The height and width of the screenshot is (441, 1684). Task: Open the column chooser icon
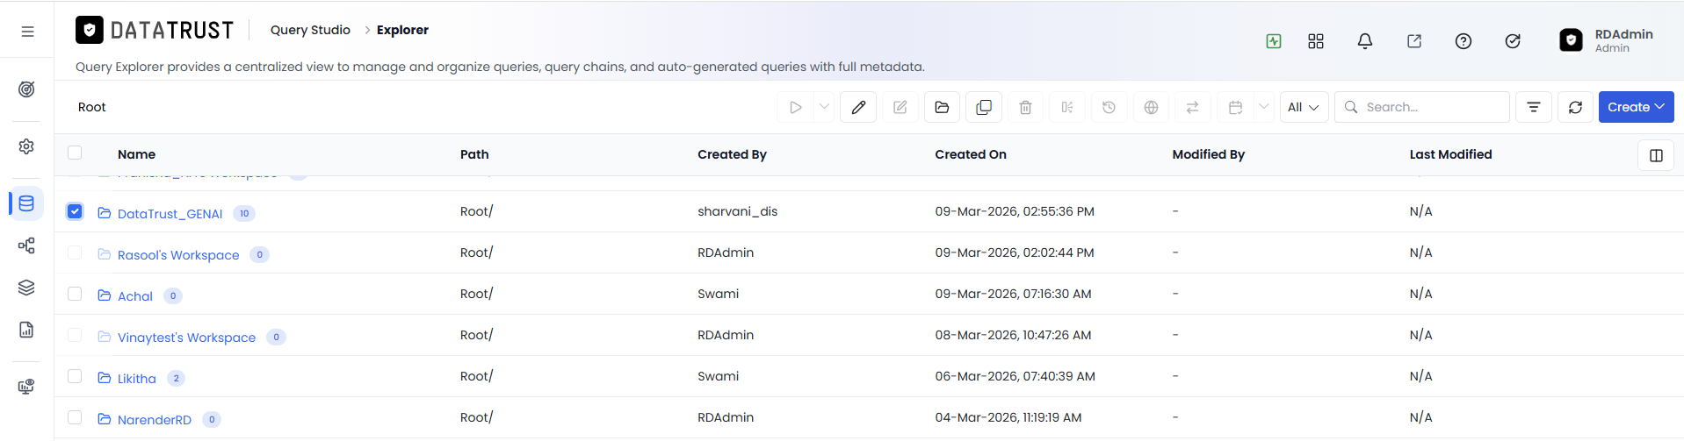point(1656,155)
